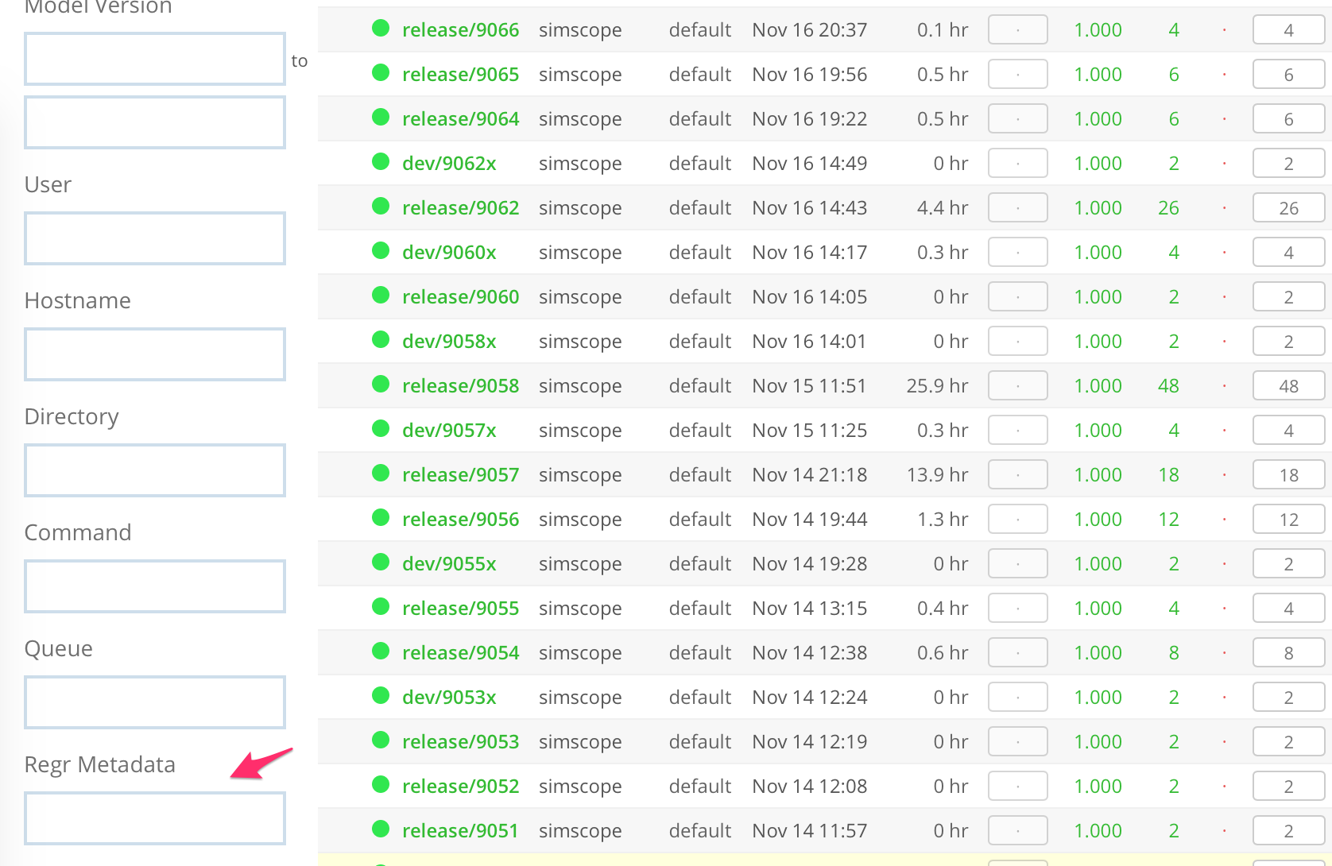
Task: Open the release/9064 regression link
Action: tap(460, 119)
